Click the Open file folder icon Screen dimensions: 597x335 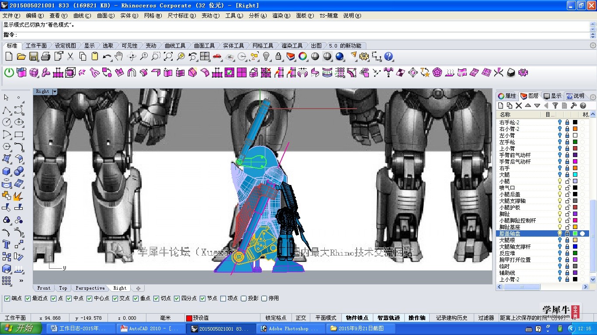click(21, 56)
